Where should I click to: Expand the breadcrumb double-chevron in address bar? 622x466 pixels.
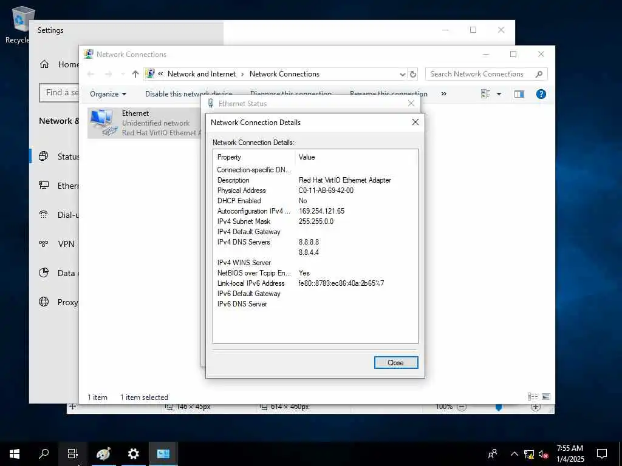[x=160, y=74]
